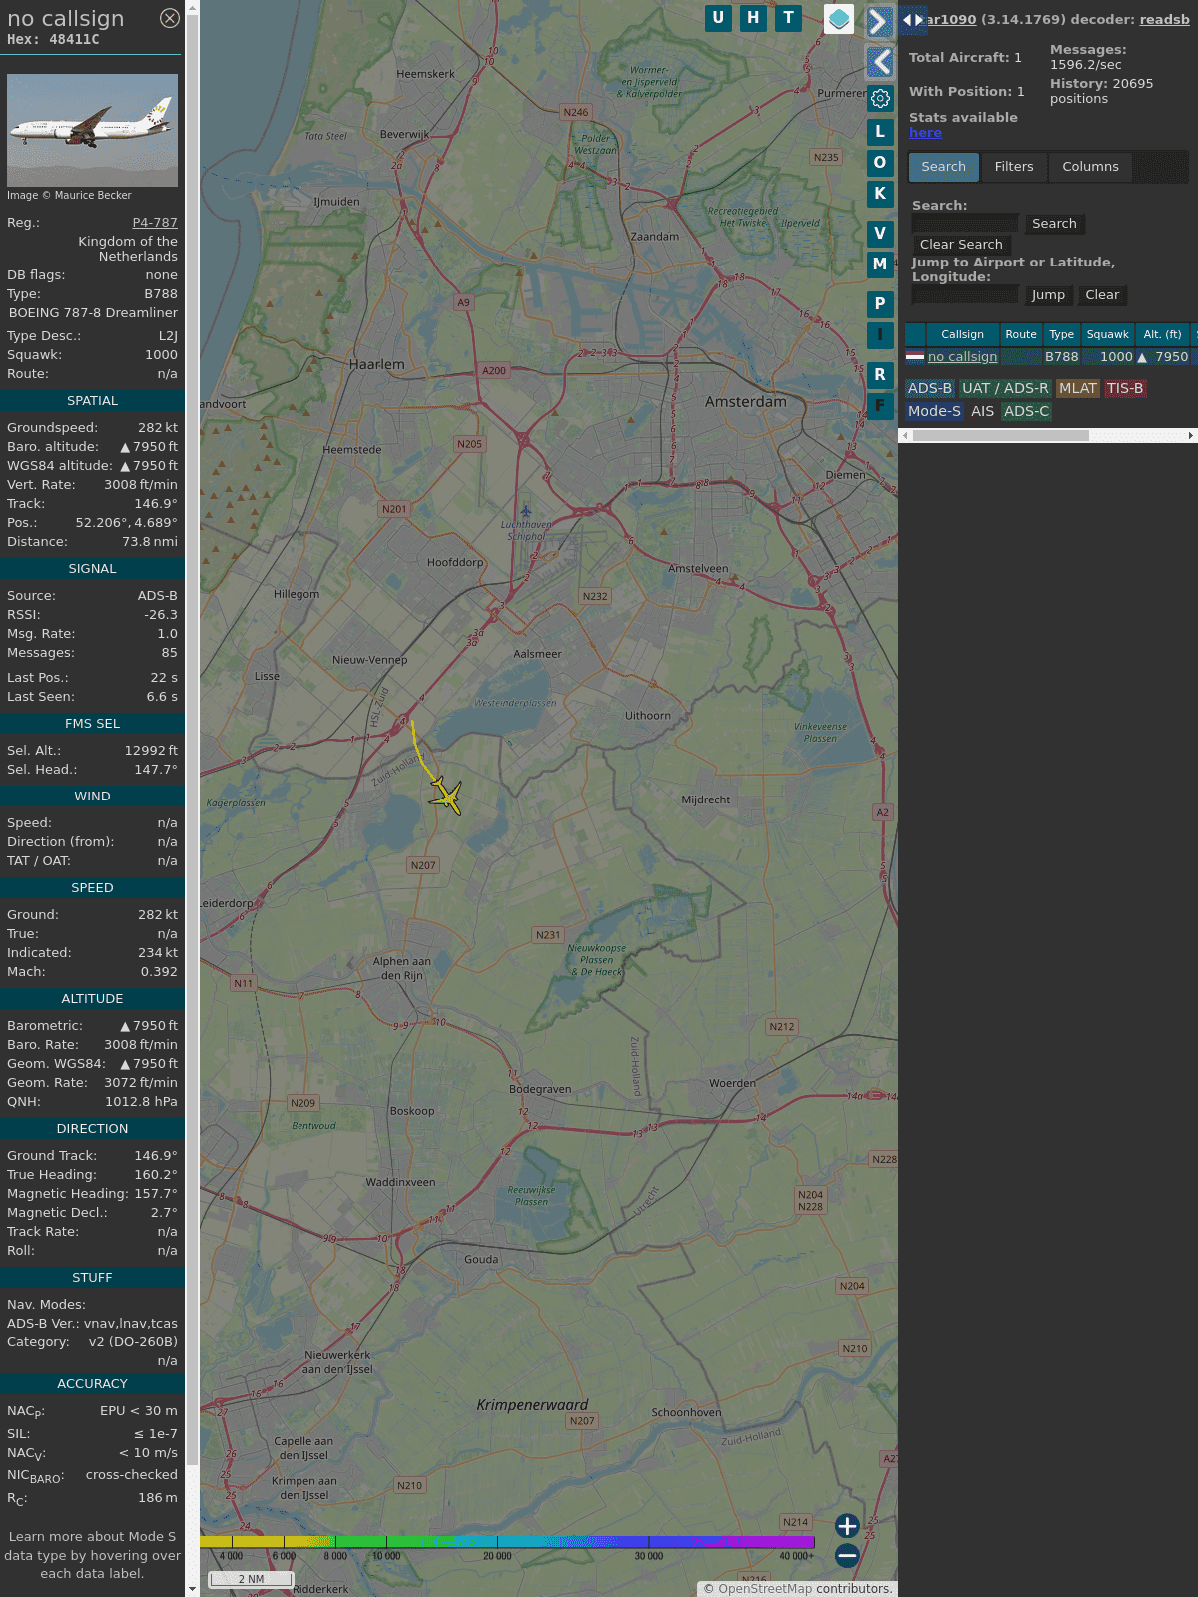Close the selected aircraft info panel
1198x1597 pixels.
pyautogui.click(x=170, y=18)
